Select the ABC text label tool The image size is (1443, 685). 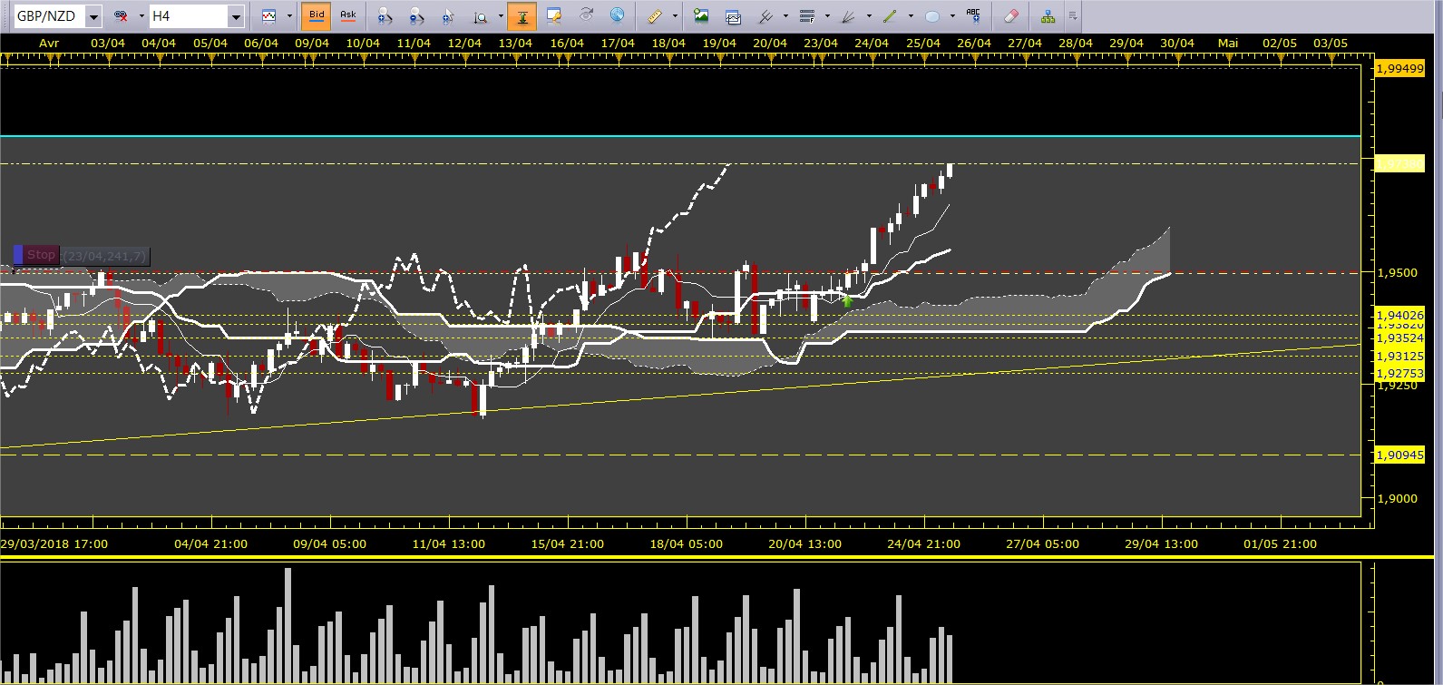pyautogui.click(x=974, y=15)
